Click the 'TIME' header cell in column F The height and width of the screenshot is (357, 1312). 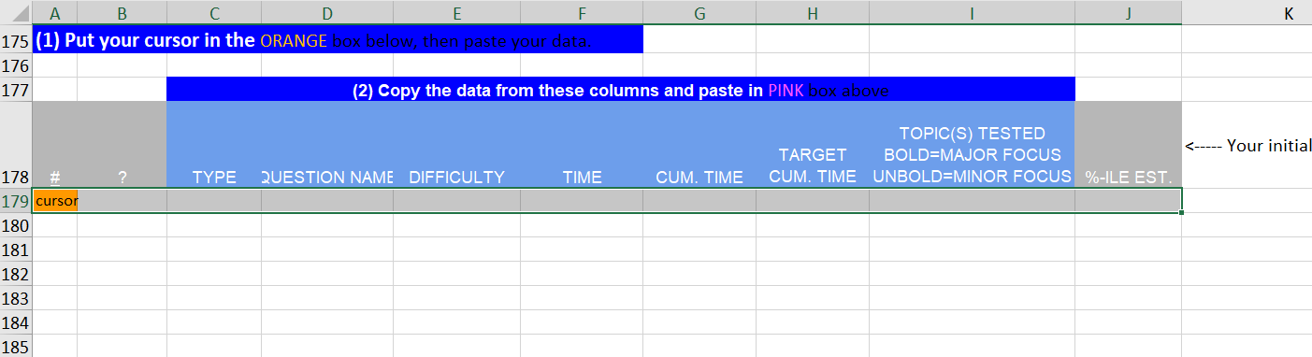tap(582, 144)
